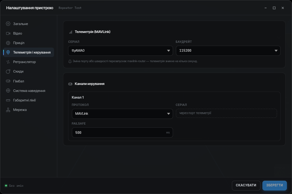The width and height of the screenshot is (292, 194).
Task: Click the signal bars icon by Телеметрія (MAVLink)
Action: coord(71,32)
